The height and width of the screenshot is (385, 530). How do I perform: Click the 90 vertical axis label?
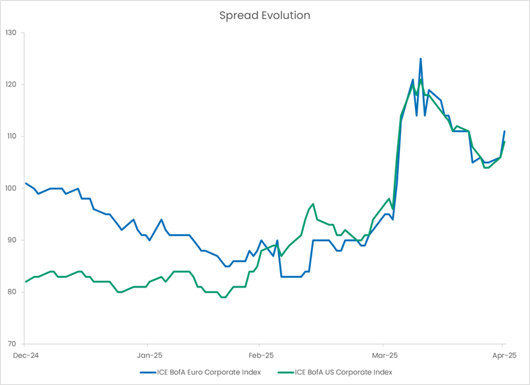pos(13,240)
